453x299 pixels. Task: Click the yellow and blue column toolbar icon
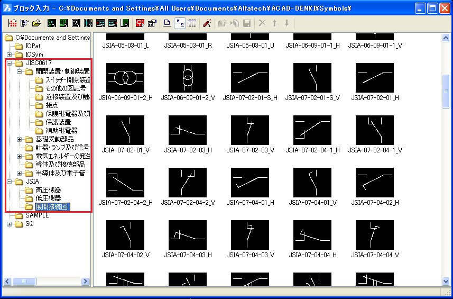click(x=88, y=23)
